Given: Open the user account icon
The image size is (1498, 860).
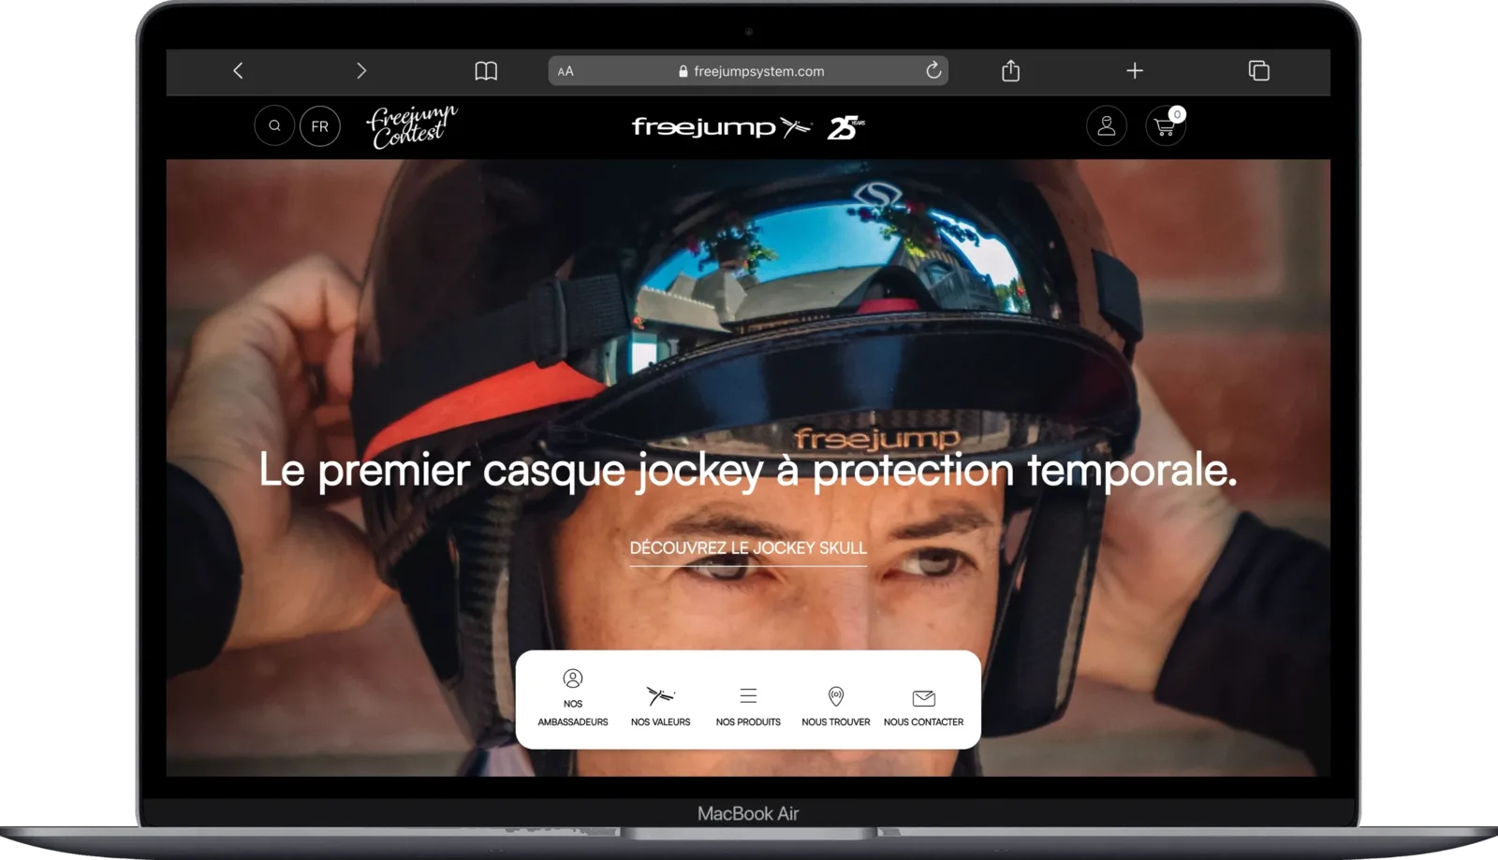Looking at the screenshot, I should pyautogui.click(x=1107, y=126).
